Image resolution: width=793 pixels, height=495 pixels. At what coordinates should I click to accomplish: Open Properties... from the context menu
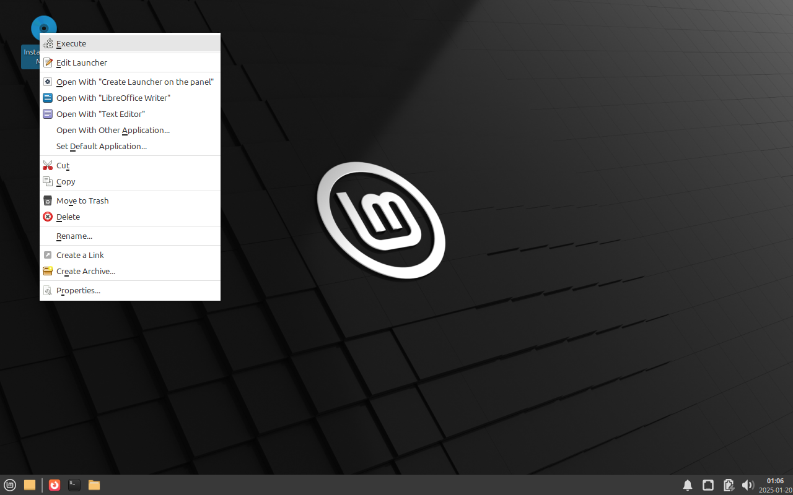click(130, 290)
